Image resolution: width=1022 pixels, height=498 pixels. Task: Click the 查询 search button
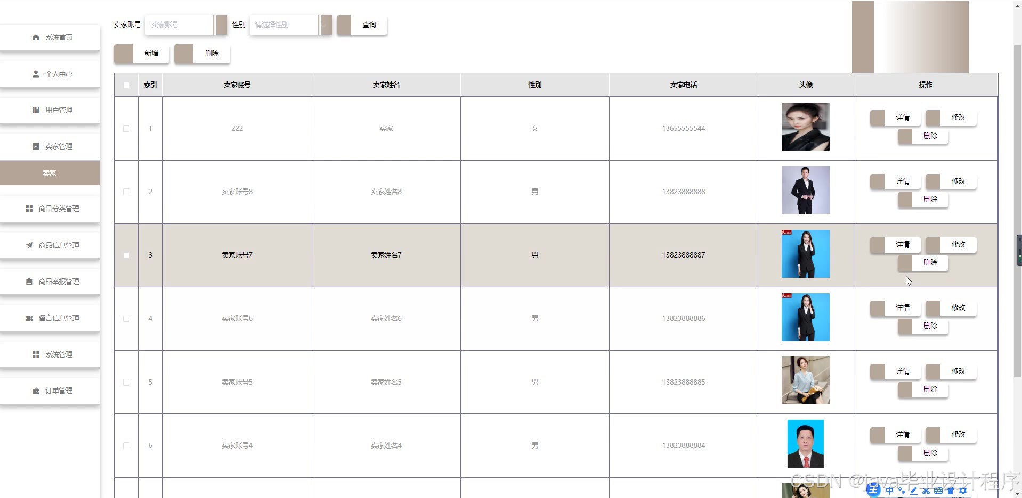362,25
